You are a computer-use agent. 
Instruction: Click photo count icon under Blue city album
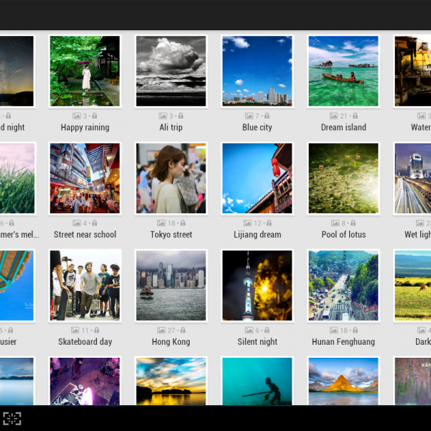click(x=249, y=116)
